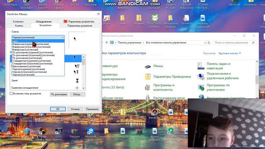
Task: Click OK in the mouse properties dialog
Action: (x=58, y=109)
